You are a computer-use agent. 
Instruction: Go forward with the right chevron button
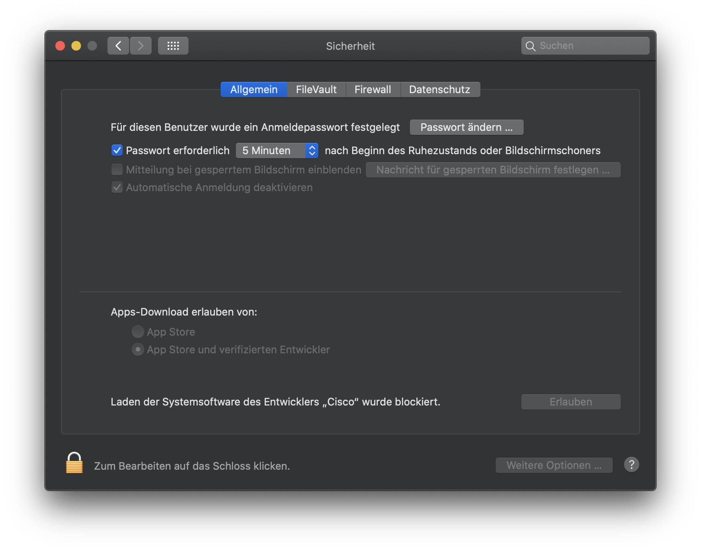pyautogui.click(x=141, y=46)
